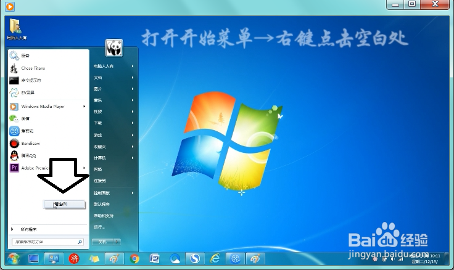Viewport: 454px width, 270px height.
Task: Expand the Adobe Premiere submenu arrow
Action: tap(85, 168)
